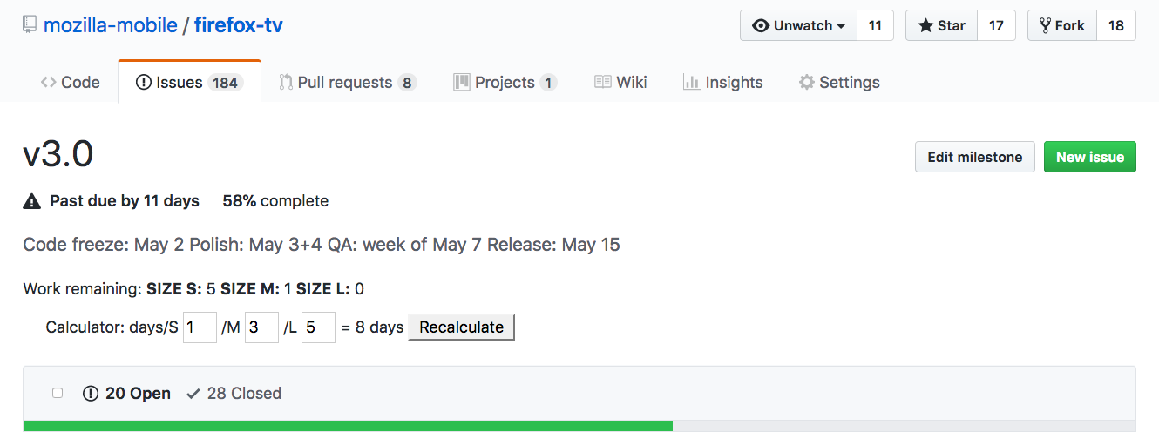Open the mozilla-mobile organization link
The height and width of the screenshot is (432, 1159).
[110, 25]
